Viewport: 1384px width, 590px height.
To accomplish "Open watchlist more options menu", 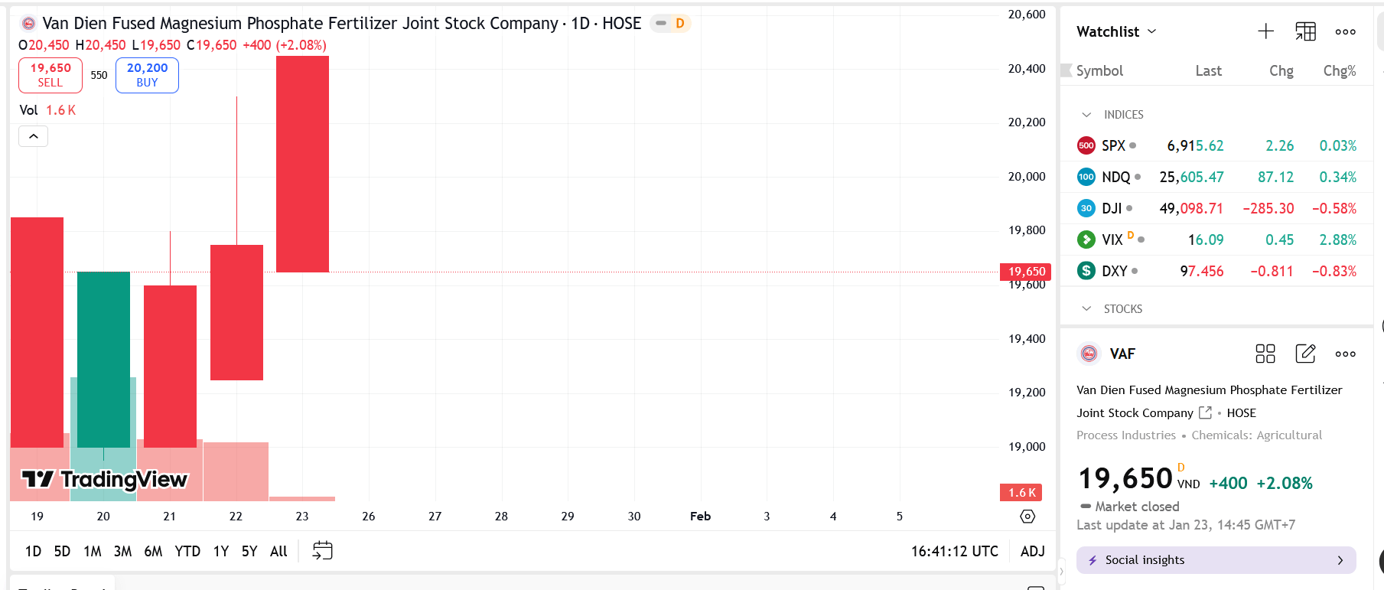I will click(x=1345, y=31).
